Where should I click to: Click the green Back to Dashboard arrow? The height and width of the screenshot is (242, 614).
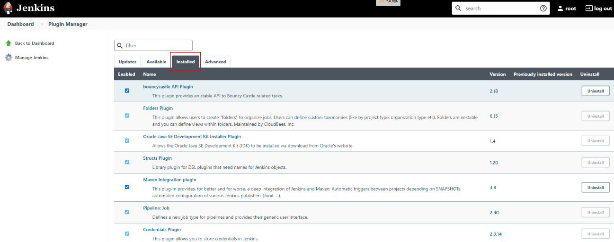[9, 43]
